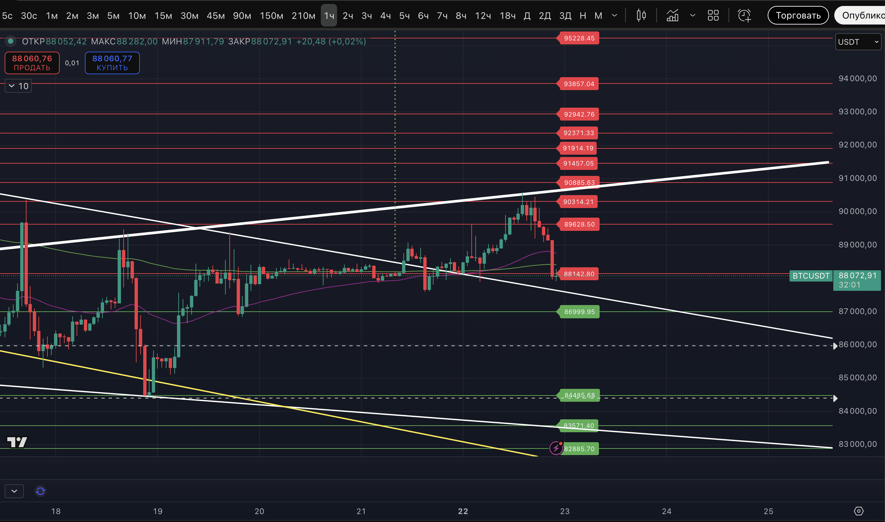Viewport: 885px width, 522px height.
Task: Click the 86999.95 green level label
Action: click(x=579, y=312)
